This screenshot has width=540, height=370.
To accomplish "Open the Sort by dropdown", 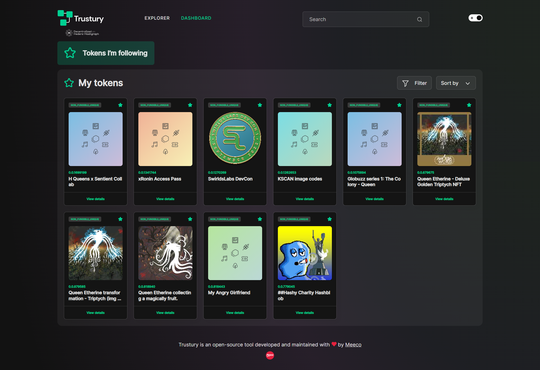I will [456, 83].
